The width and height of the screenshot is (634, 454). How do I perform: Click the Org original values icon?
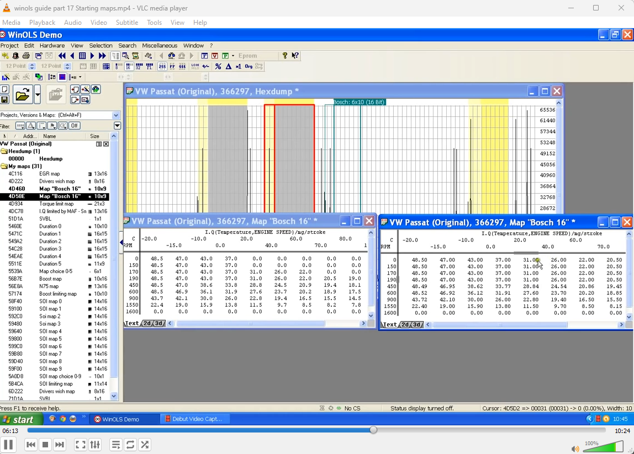pyautogui.click(x=249, y=66)
